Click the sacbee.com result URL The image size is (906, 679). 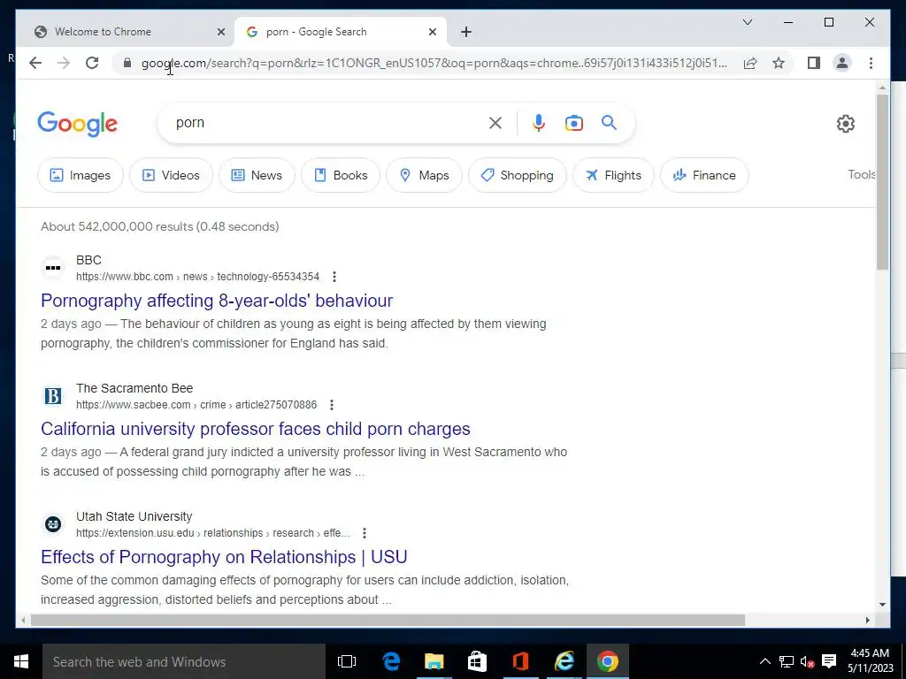[196, 405]
